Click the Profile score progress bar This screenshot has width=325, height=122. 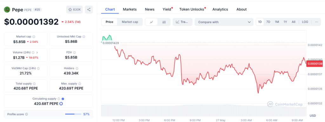point(73,114)
